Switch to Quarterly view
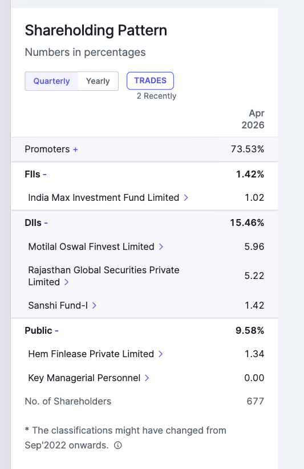Screen dimensions: 304x469 (51, 81)
